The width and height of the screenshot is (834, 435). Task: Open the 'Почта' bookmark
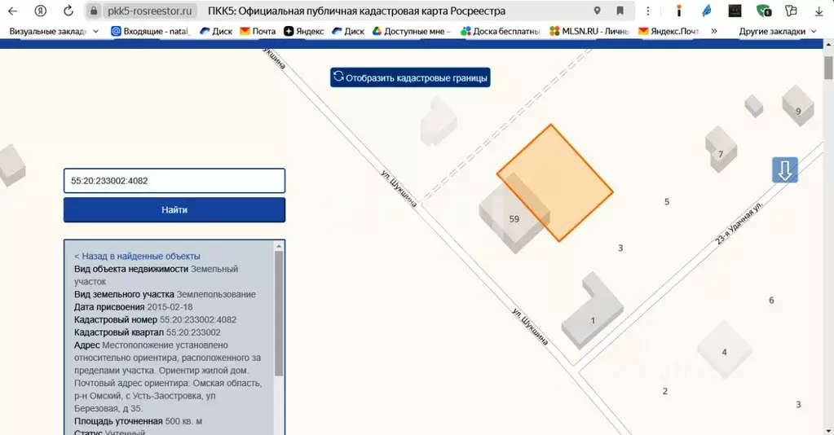pos(258,31)
